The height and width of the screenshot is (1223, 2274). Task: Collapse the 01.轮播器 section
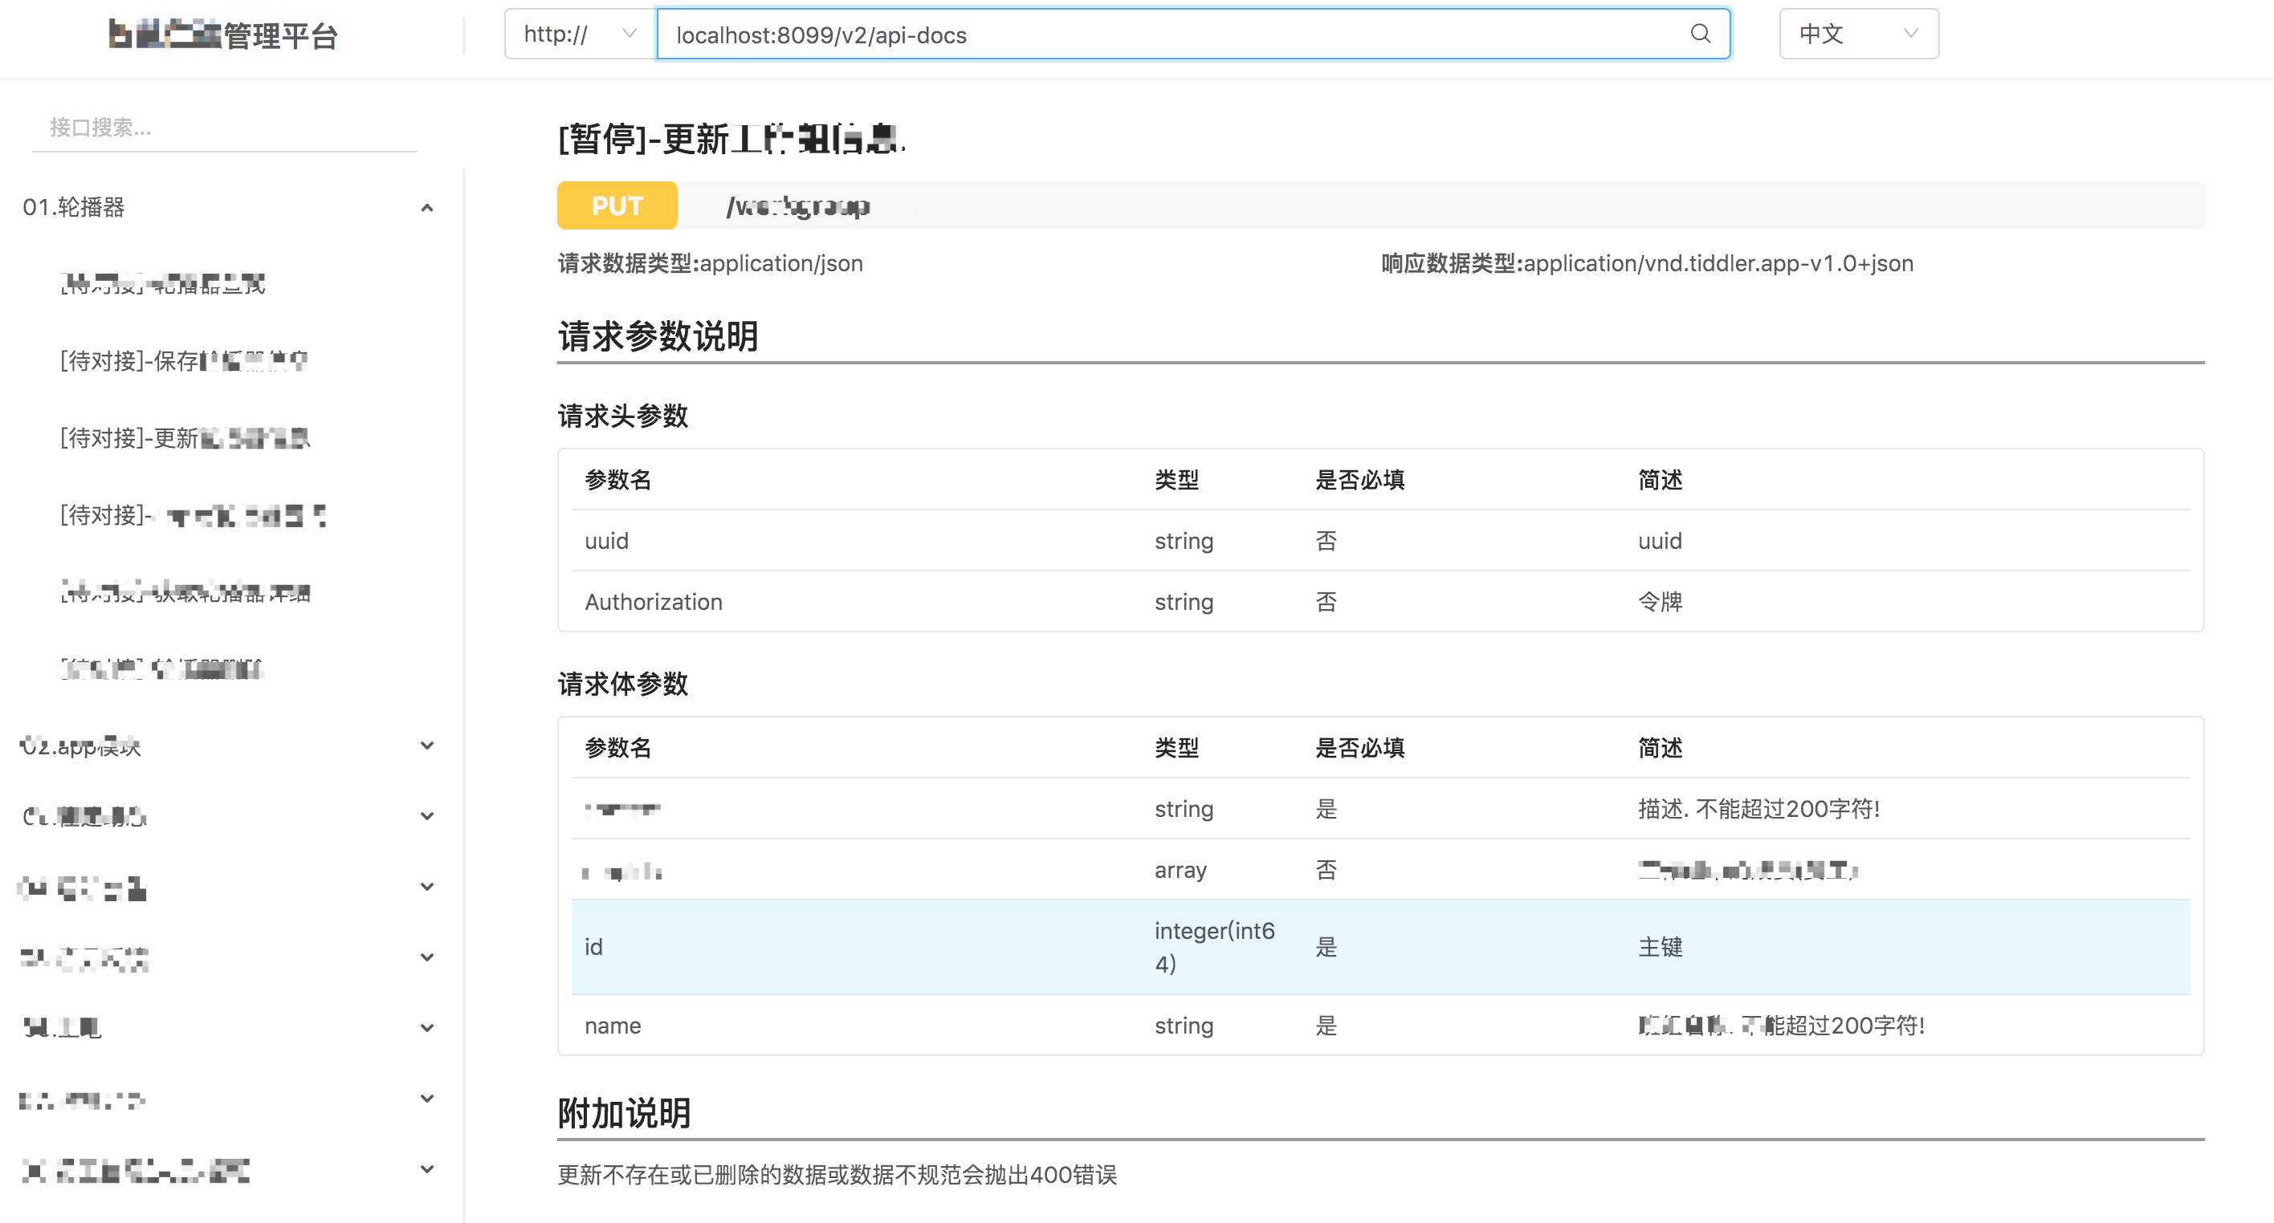tap(426, 207)
